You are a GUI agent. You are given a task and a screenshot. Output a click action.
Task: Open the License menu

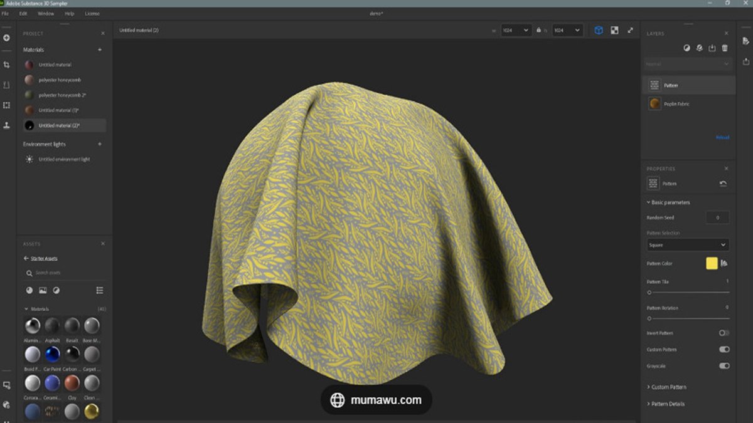92,13
